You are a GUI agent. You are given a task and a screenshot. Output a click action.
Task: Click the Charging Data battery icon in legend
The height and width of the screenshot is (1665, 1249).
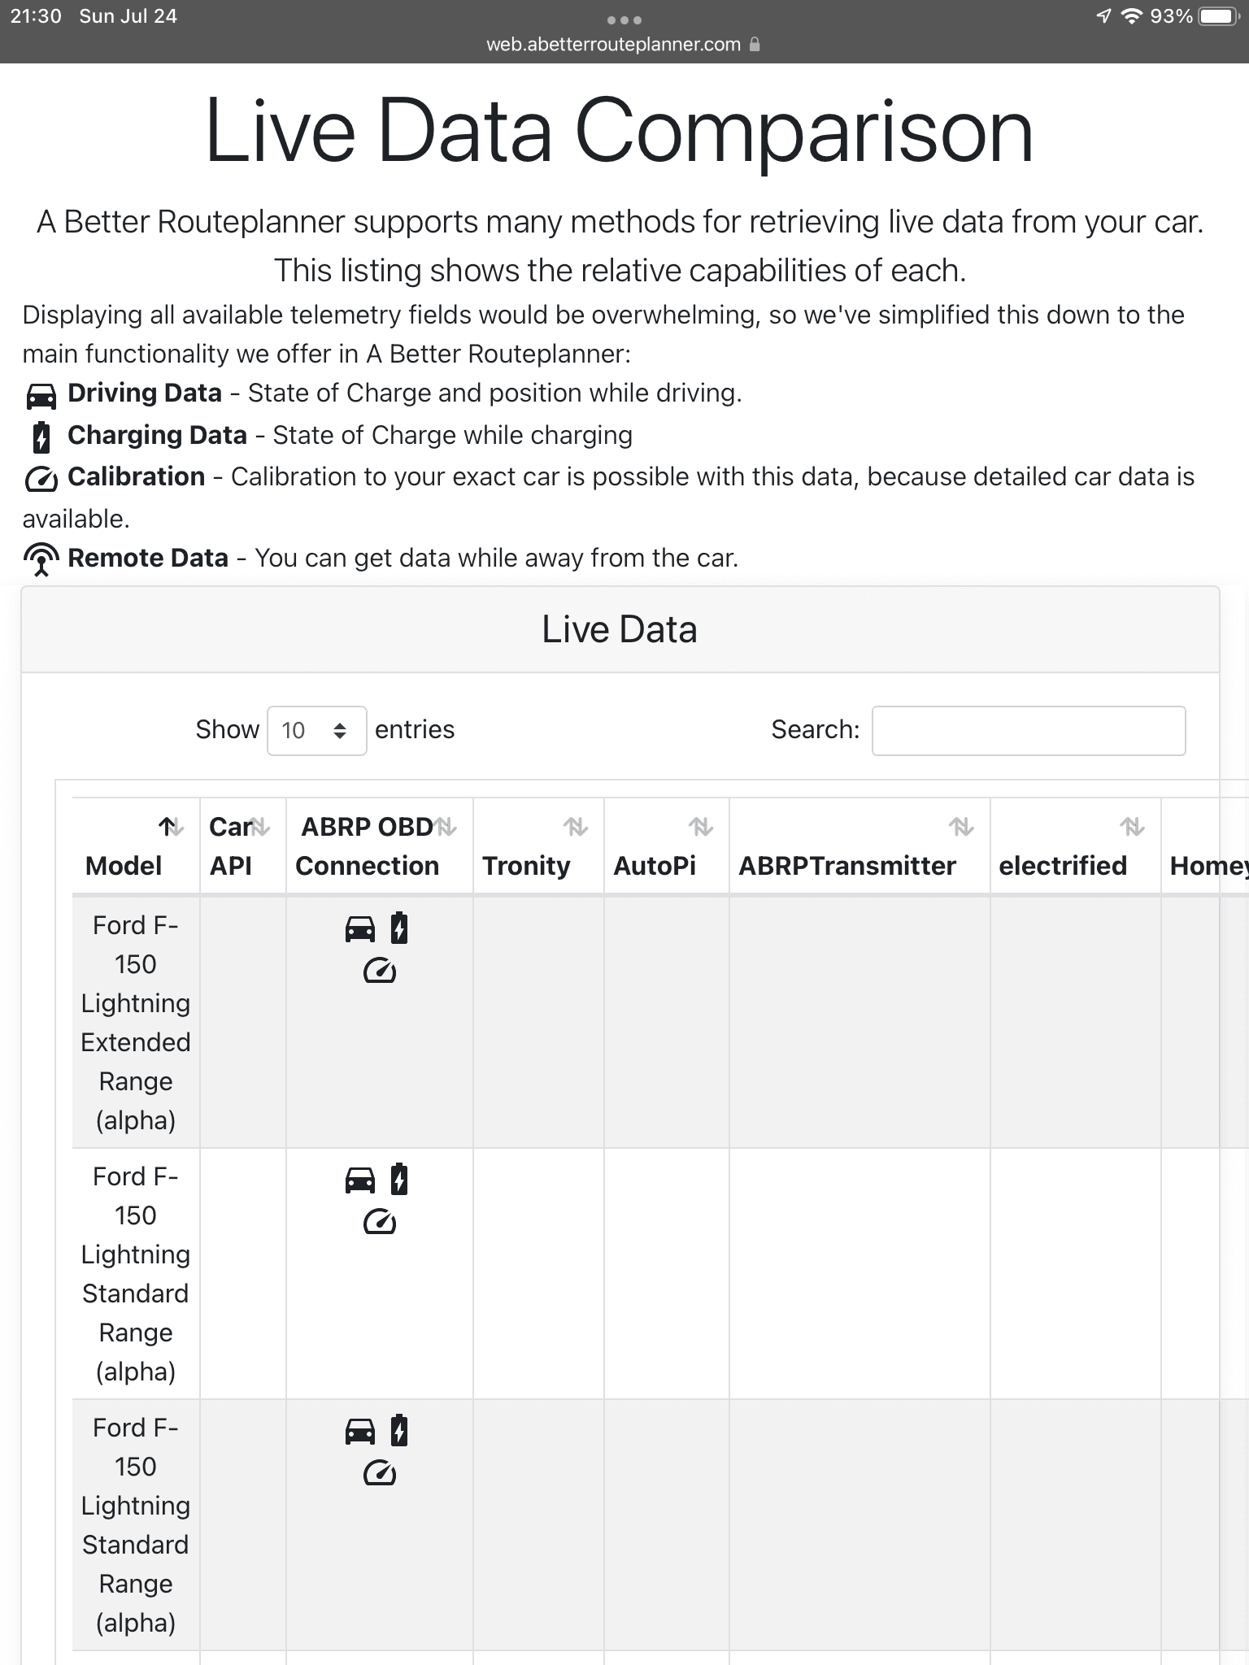[41, 437]
